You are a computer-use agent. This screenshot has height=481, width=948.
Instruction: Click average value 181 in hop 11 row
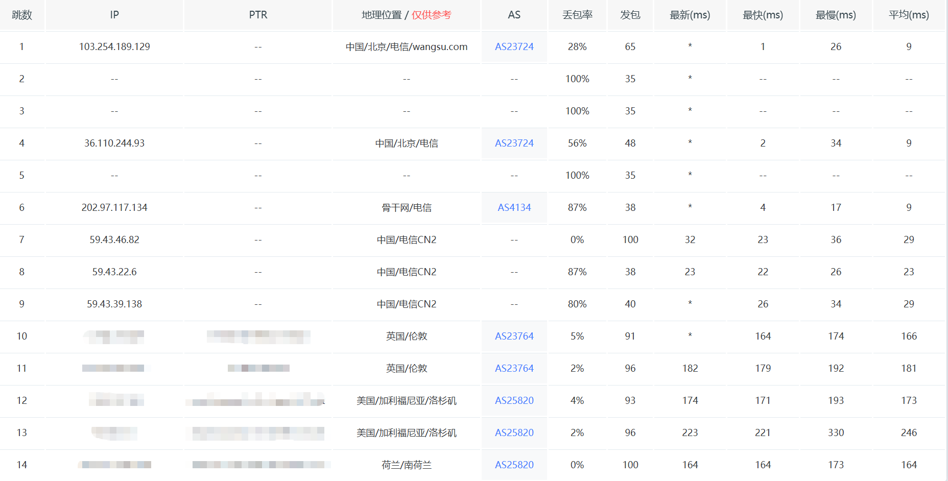[909, 368]
